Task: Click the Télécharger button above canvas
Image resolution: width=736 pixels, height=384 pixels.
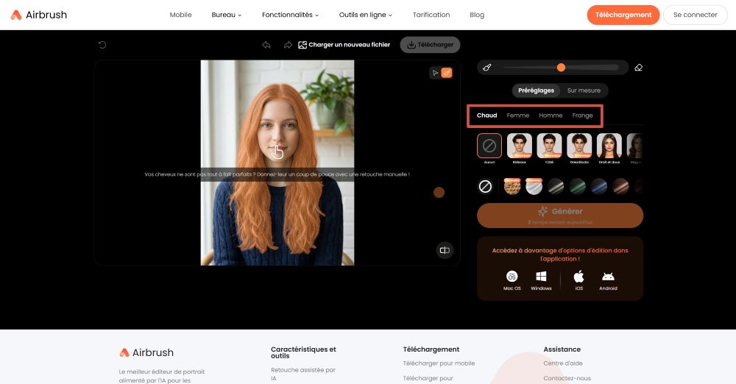Action: (x=430, y=45)
